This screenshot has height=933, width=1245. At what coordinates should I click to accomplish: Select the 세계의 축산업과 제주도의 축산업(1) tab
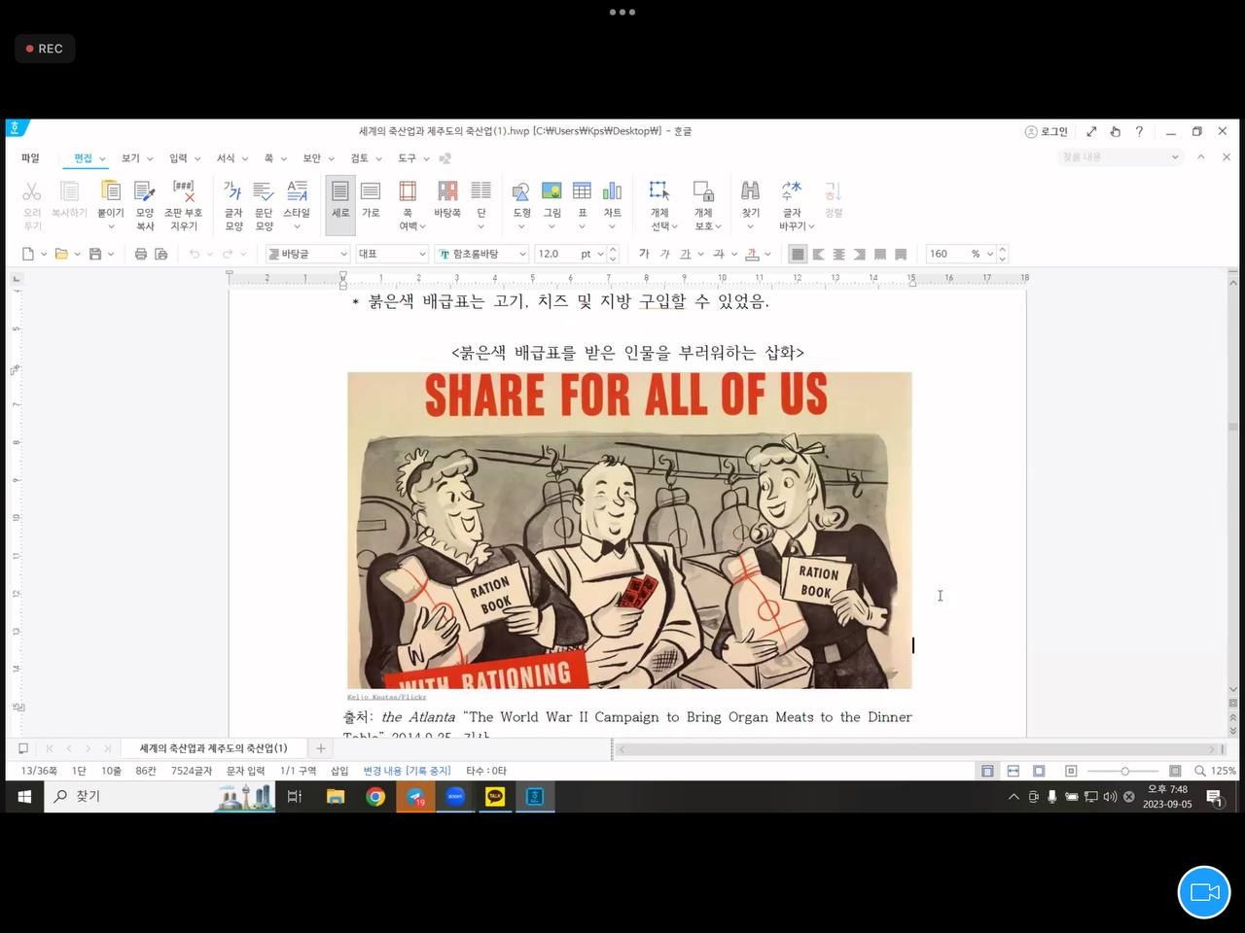213,748
